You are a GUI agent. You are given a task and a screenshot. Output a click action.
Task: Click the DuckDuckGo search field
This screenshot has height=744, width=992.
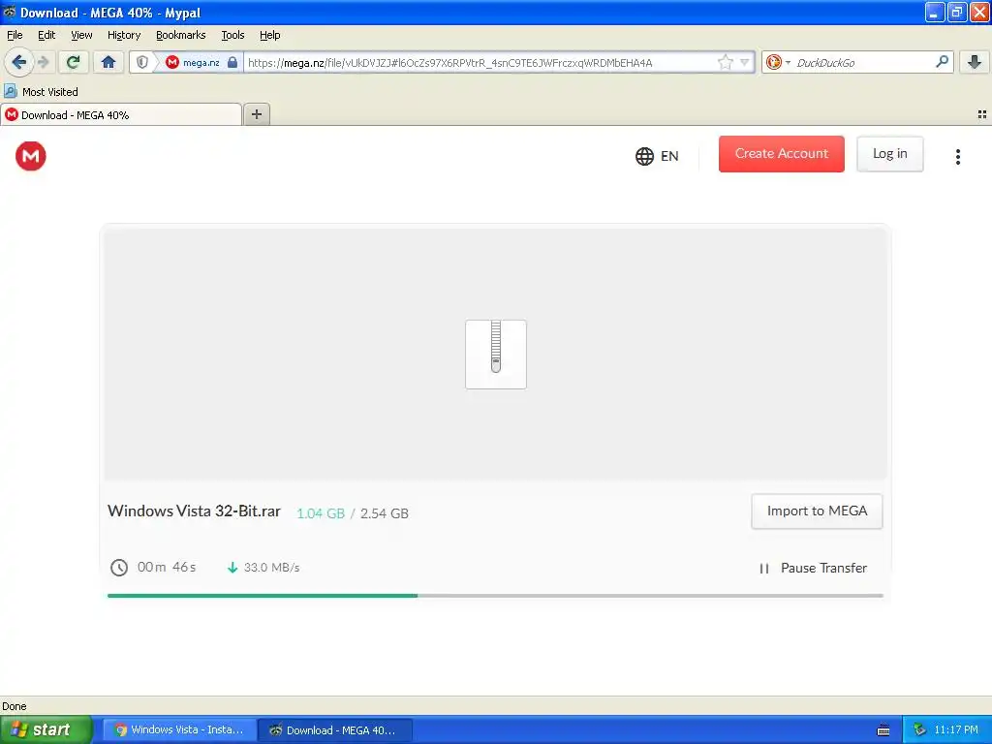(x=863, y=62)
